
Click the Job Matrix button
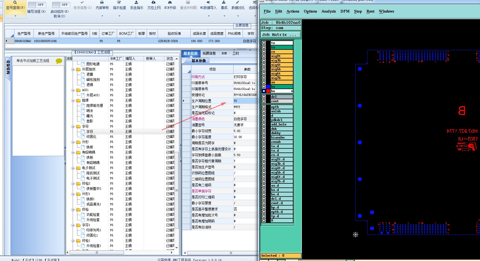[x=281, y=34]
